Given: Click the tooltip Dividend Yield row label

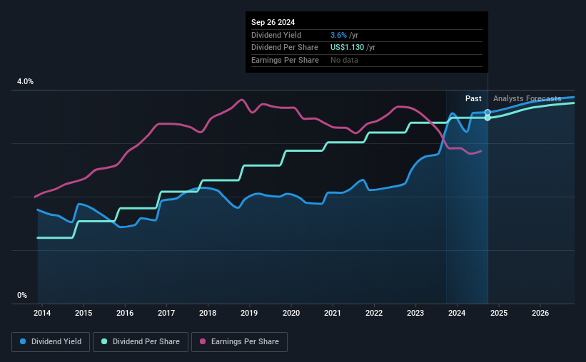Looking at the screenshot, I should (x=276, y=35).
